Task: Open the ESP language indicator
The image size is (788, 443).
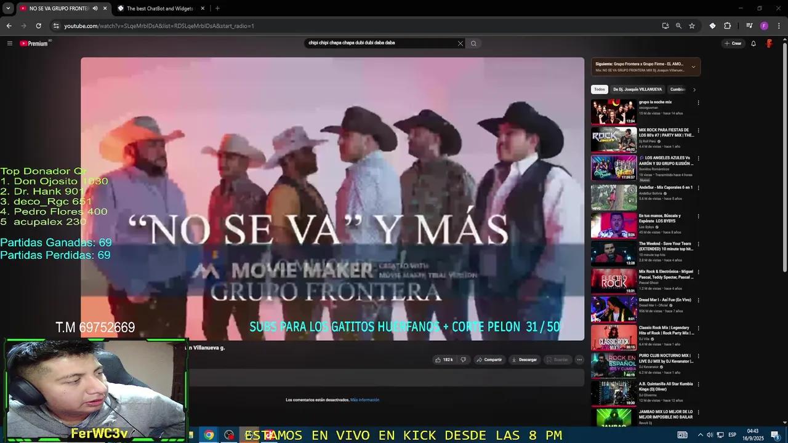Action: point(733,435)
